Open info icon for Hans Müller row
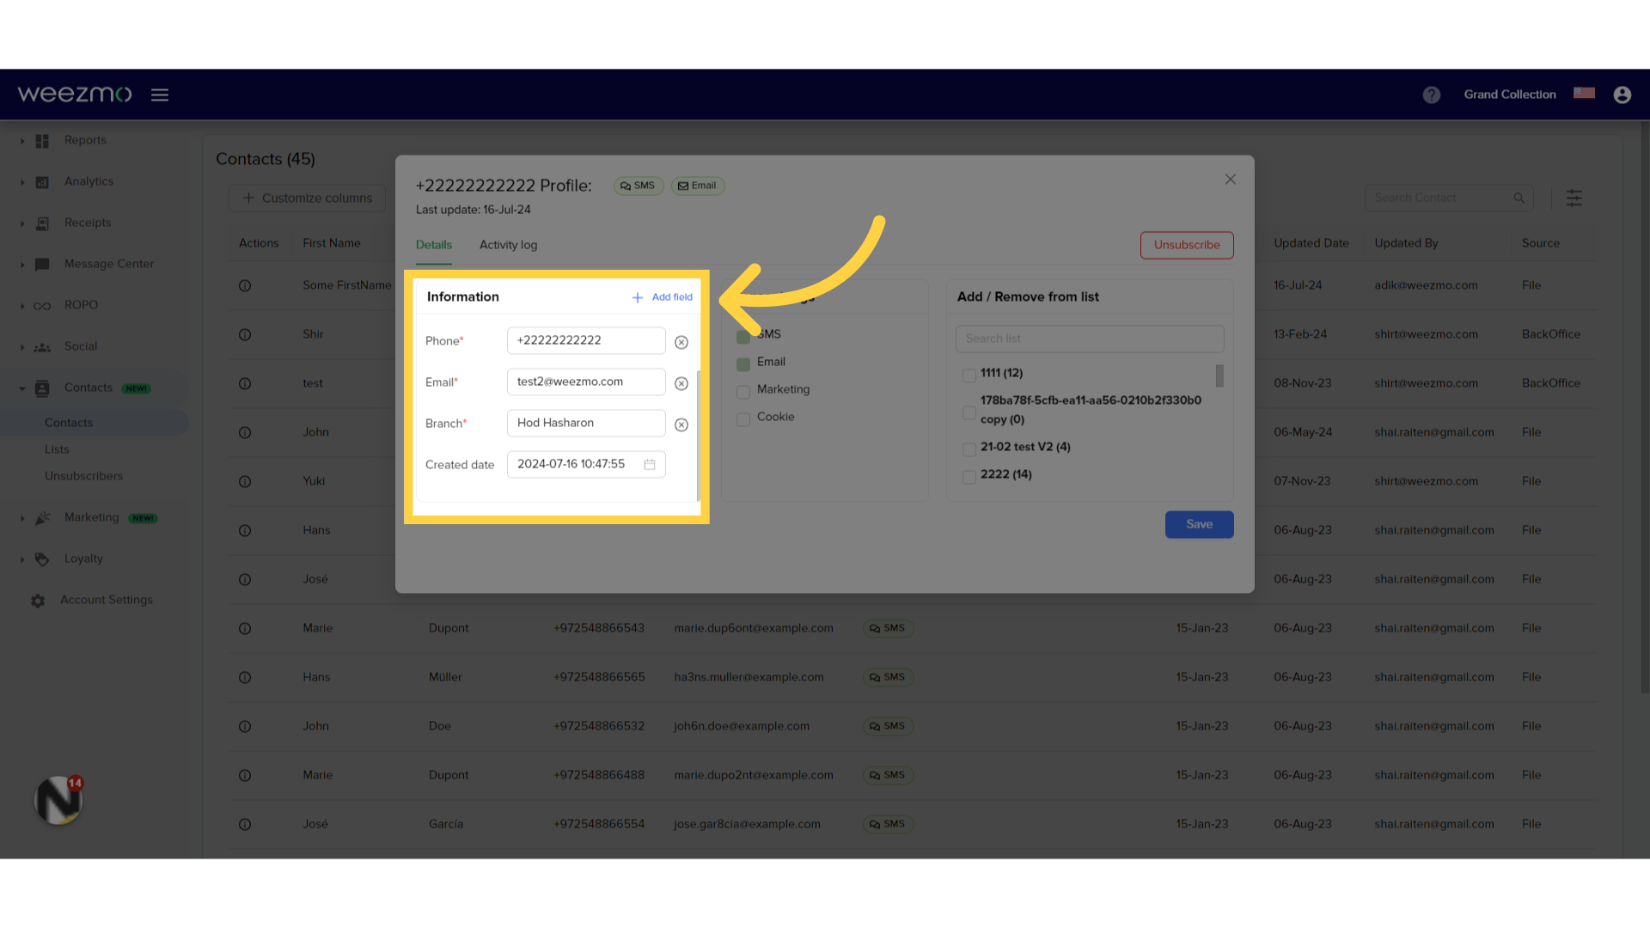Viewport: 1650px width, 928px height. [x=245, y=677]
